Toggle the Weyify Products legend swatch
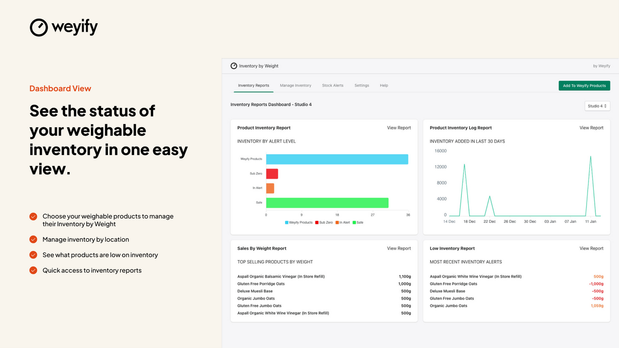This screenshot has height=348, width=619. coord(286,222)
